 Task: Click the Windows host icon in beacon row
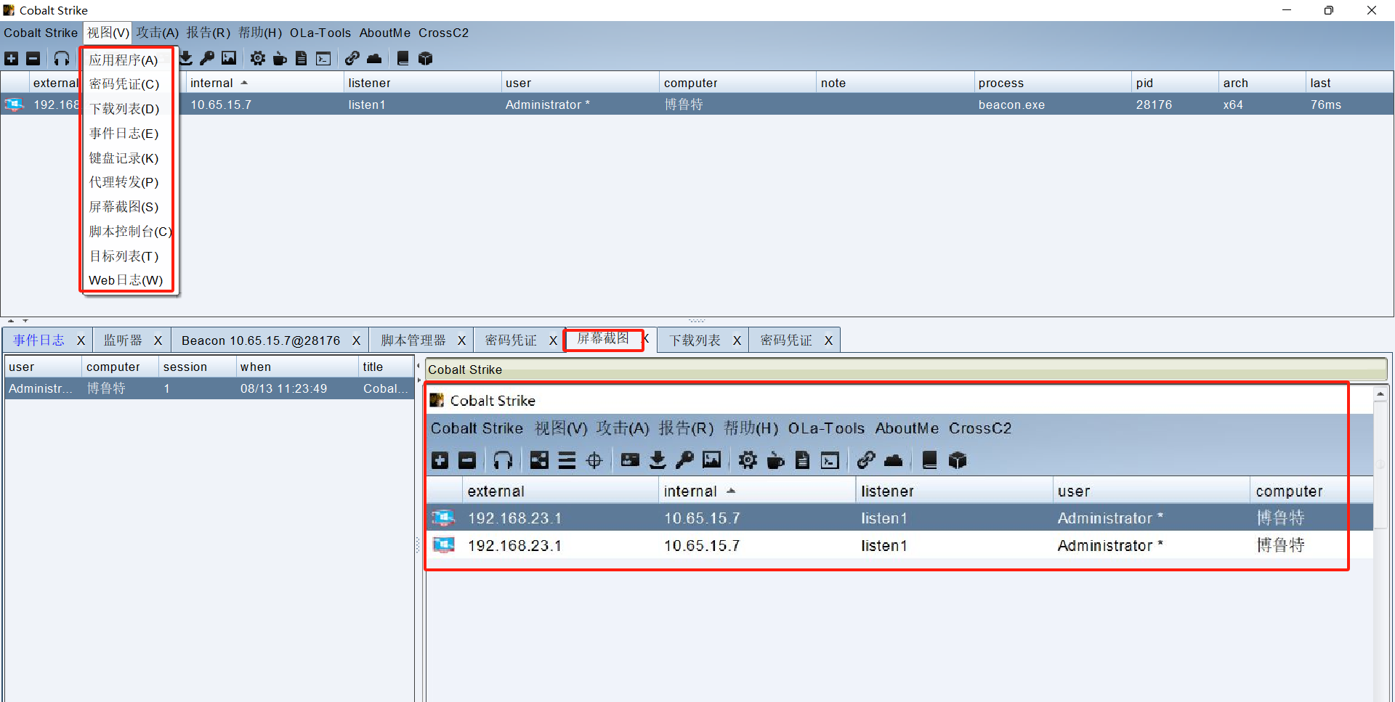(14, 105)
